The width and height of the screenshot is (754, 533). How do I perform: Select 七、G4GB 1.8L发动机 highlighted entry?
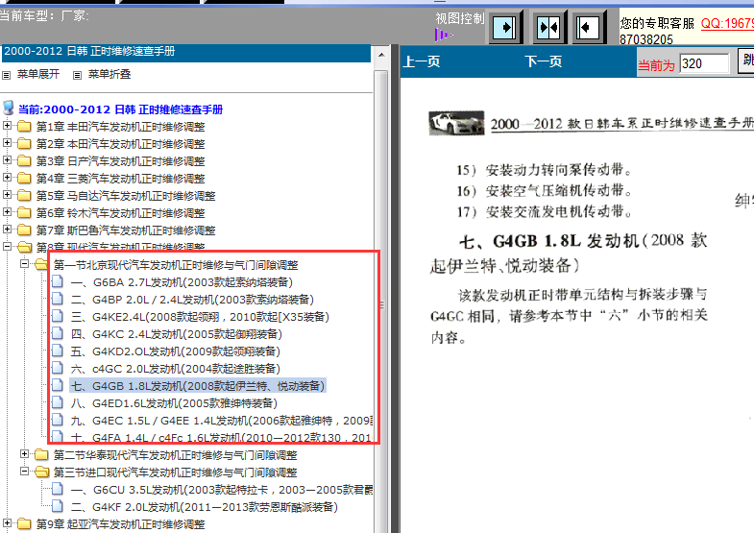click(x=198, y=385)
